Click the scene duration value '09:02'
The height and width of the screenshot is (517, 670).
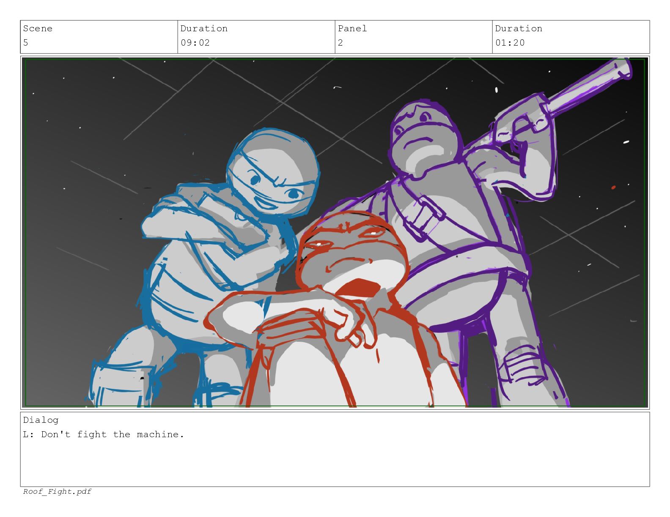[195, 43]
